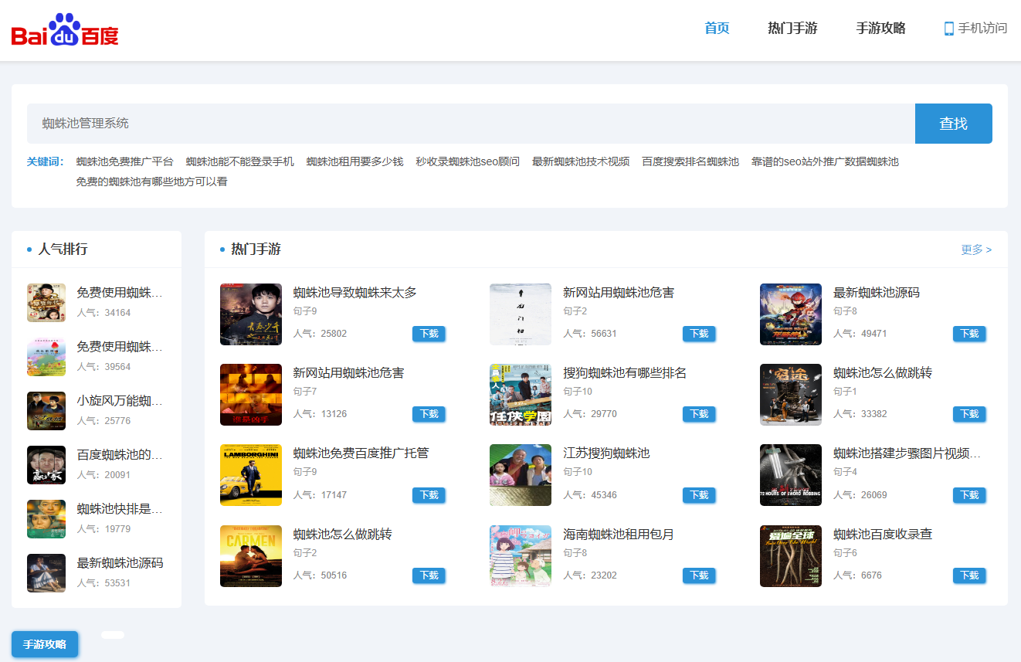Click the Baidu logo

pyautogui.click(x=66, y=29)
